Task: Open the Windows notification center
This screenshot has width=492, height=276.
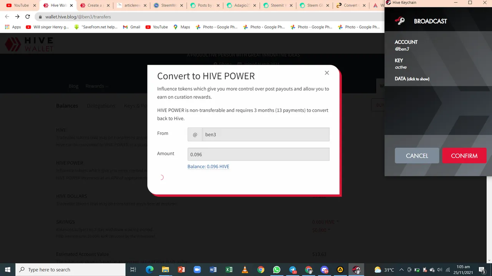Action: (x=482, y=269)
